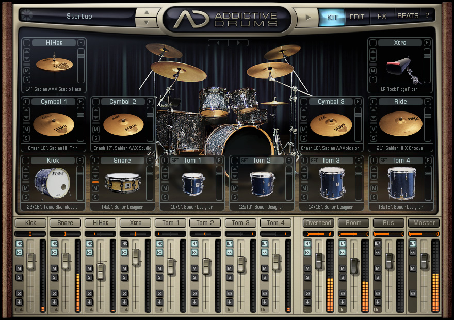
Task: Click the output routing arrow icon on HiHat strip
Action: 89,302
